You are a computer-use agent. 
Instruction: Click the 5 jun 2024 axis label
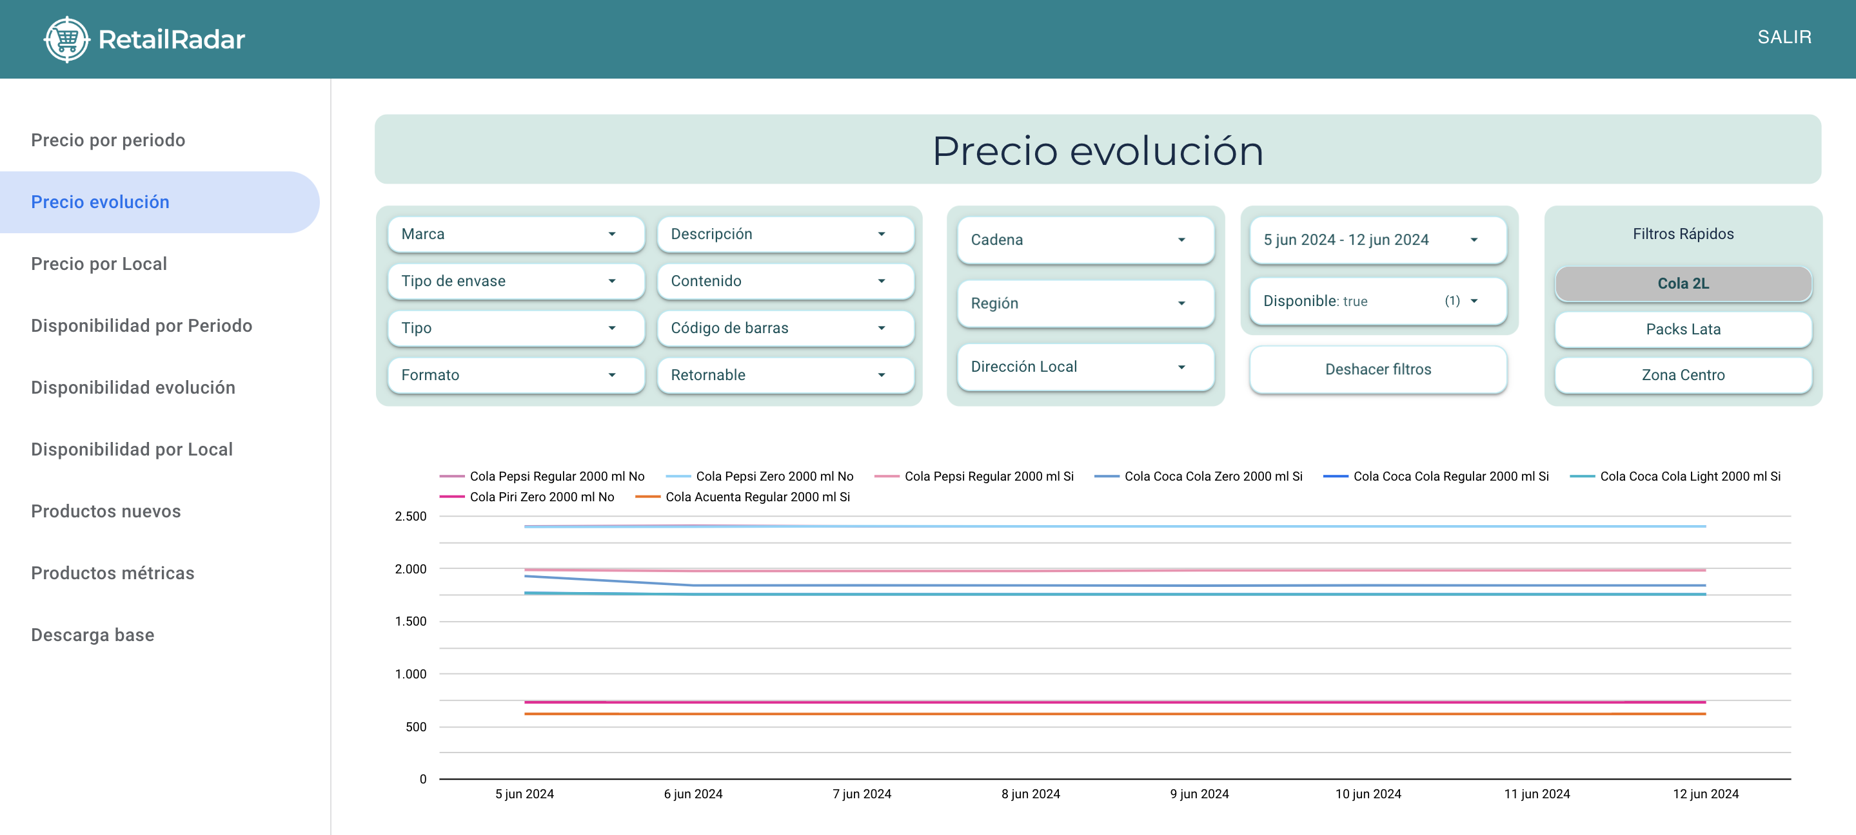[x=524, y=794]
